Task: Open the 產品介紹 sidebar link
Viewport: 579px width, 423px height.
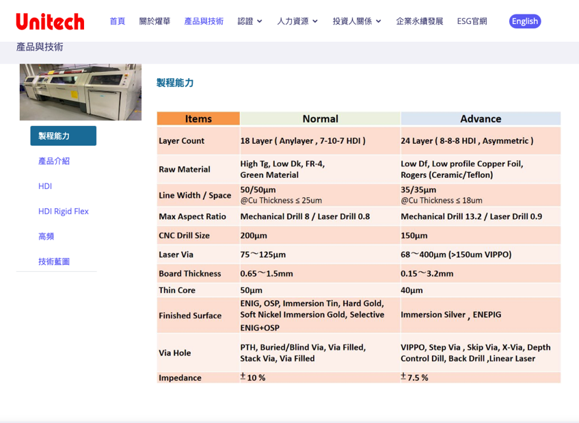Action: (x=54, y=161)
